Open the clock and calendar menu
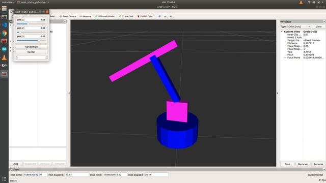This screenshot has width=326, height=183. pos(168,2)
